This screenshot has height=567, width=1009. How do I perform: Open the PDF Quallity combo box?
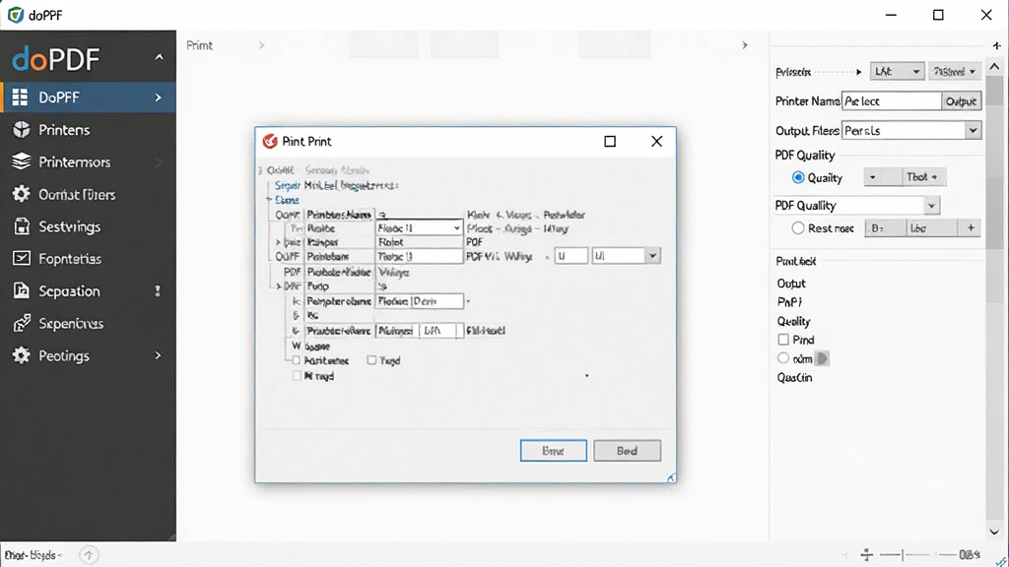pos(856,205)
